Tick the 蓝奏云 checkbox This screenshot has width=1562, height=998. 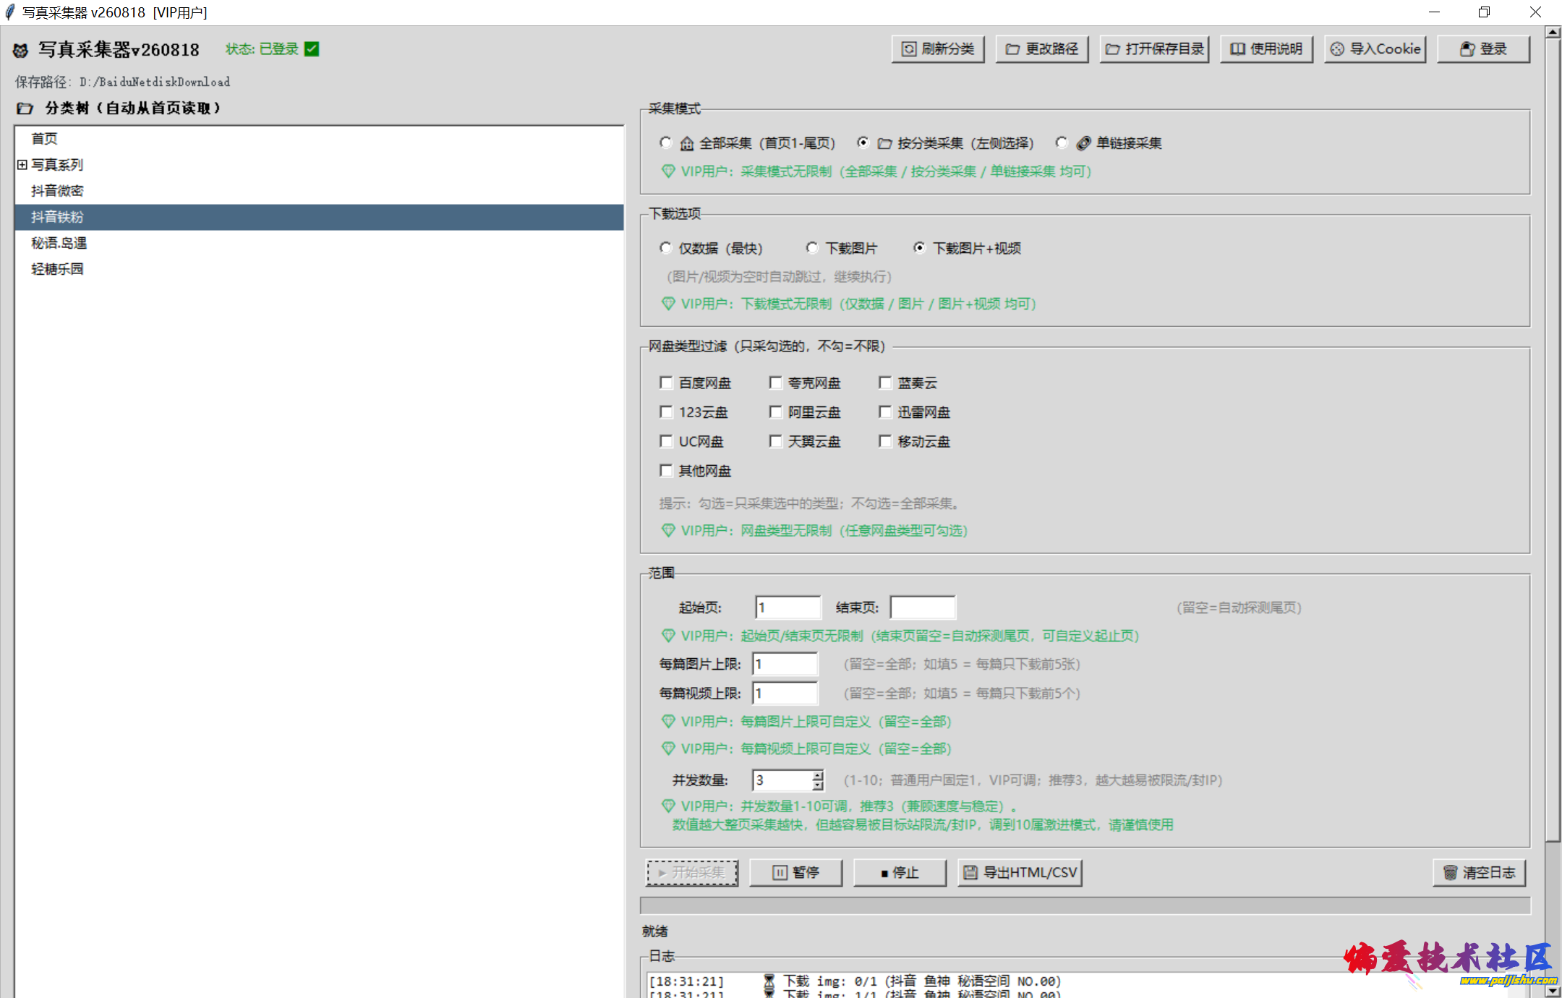[x=885, y=383]
